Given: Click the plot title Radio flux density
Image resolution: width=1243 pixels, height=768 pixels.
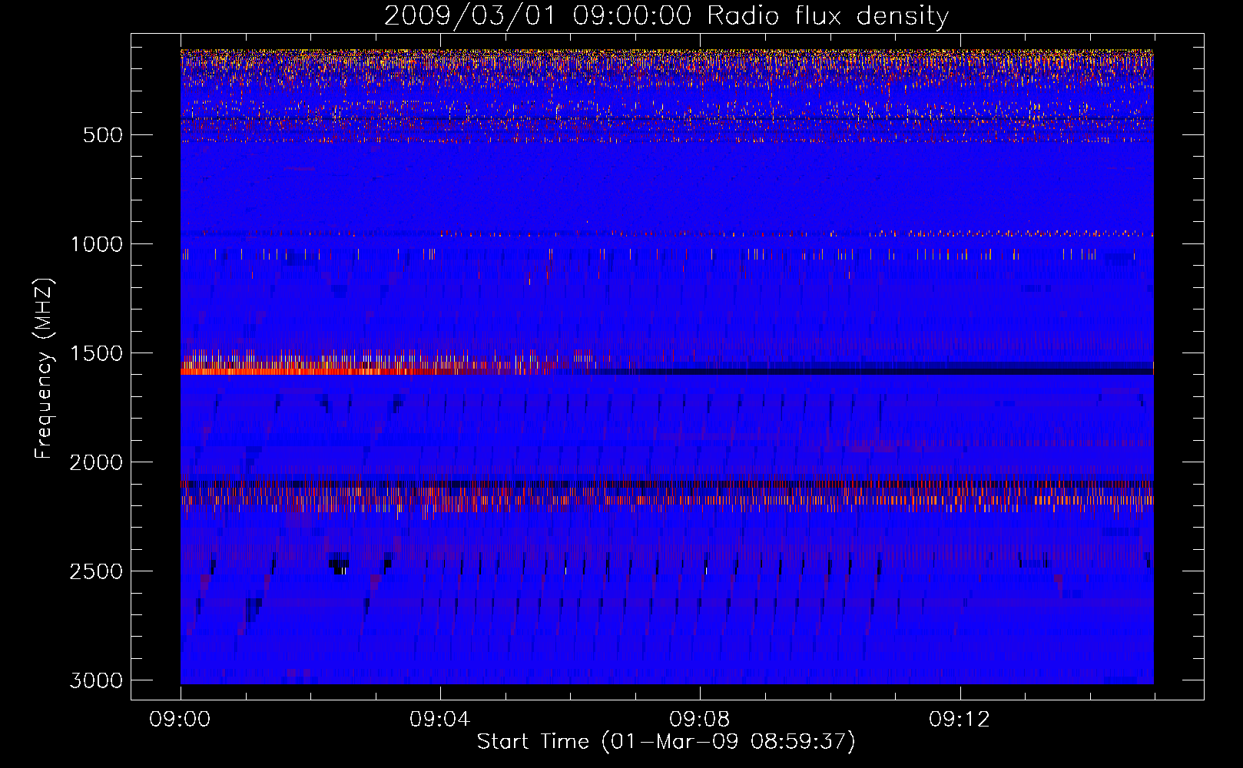Looking at the screenshot, I should click(x=828, y=16).
